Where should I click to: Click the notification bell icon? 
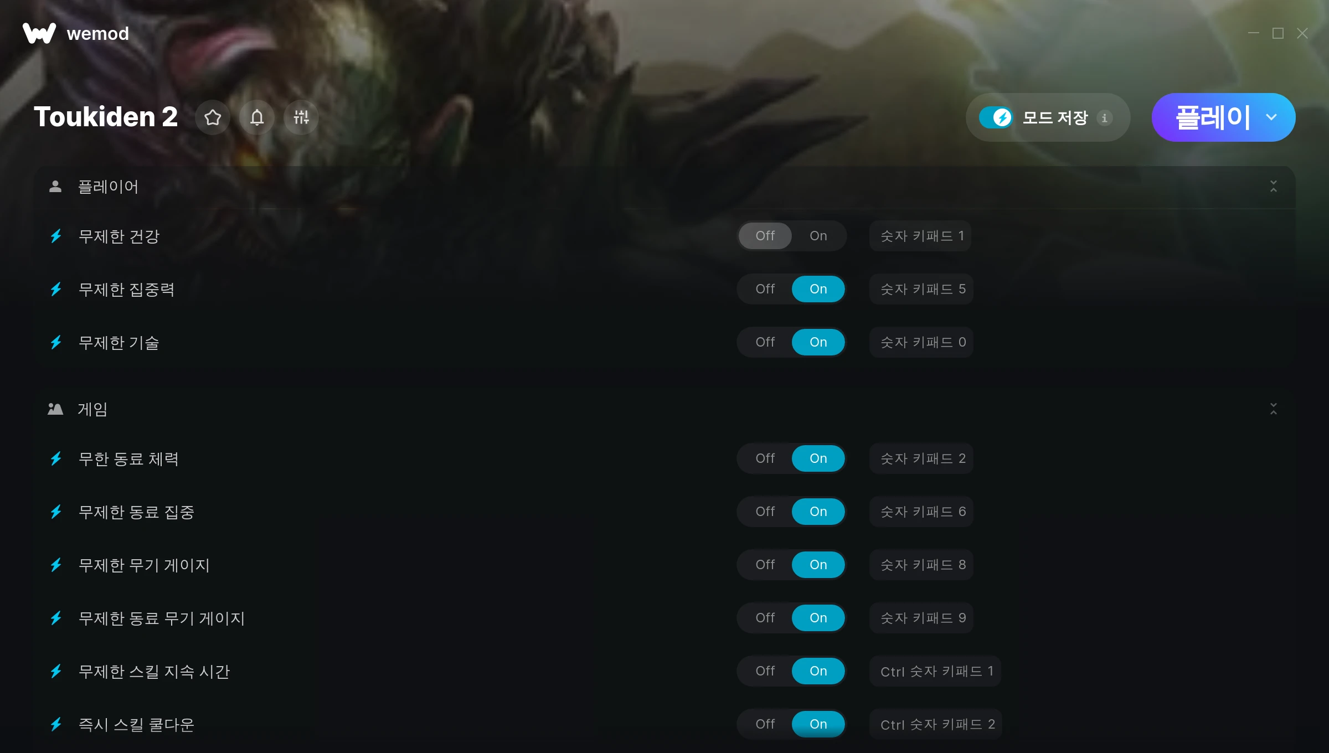point(257,117)
